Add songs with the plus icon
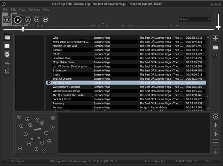The width and height of the screenshot is (223, 166). pos(215,39)
